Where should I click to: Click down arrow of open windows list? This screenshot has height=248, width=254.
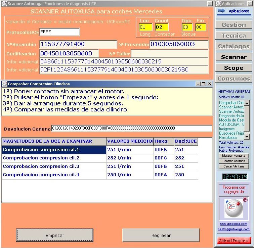(247, 137)
